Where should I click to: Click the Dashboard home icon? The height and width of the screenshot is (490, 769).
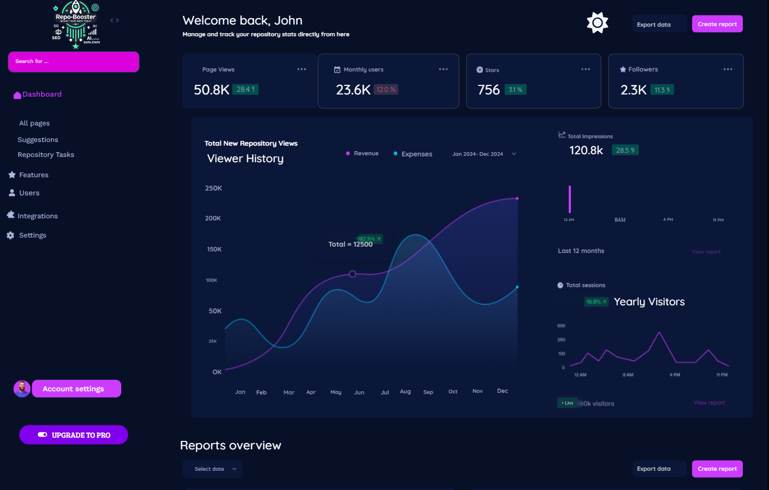17,95
